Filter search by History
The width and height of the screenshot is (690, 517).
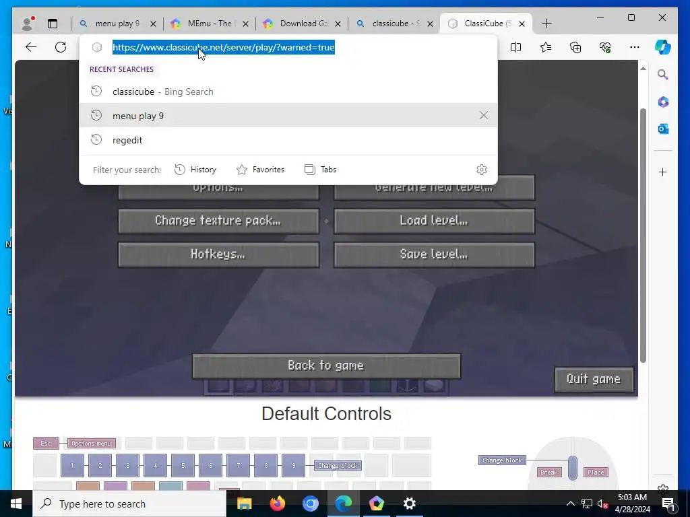(x=195, y=170)
